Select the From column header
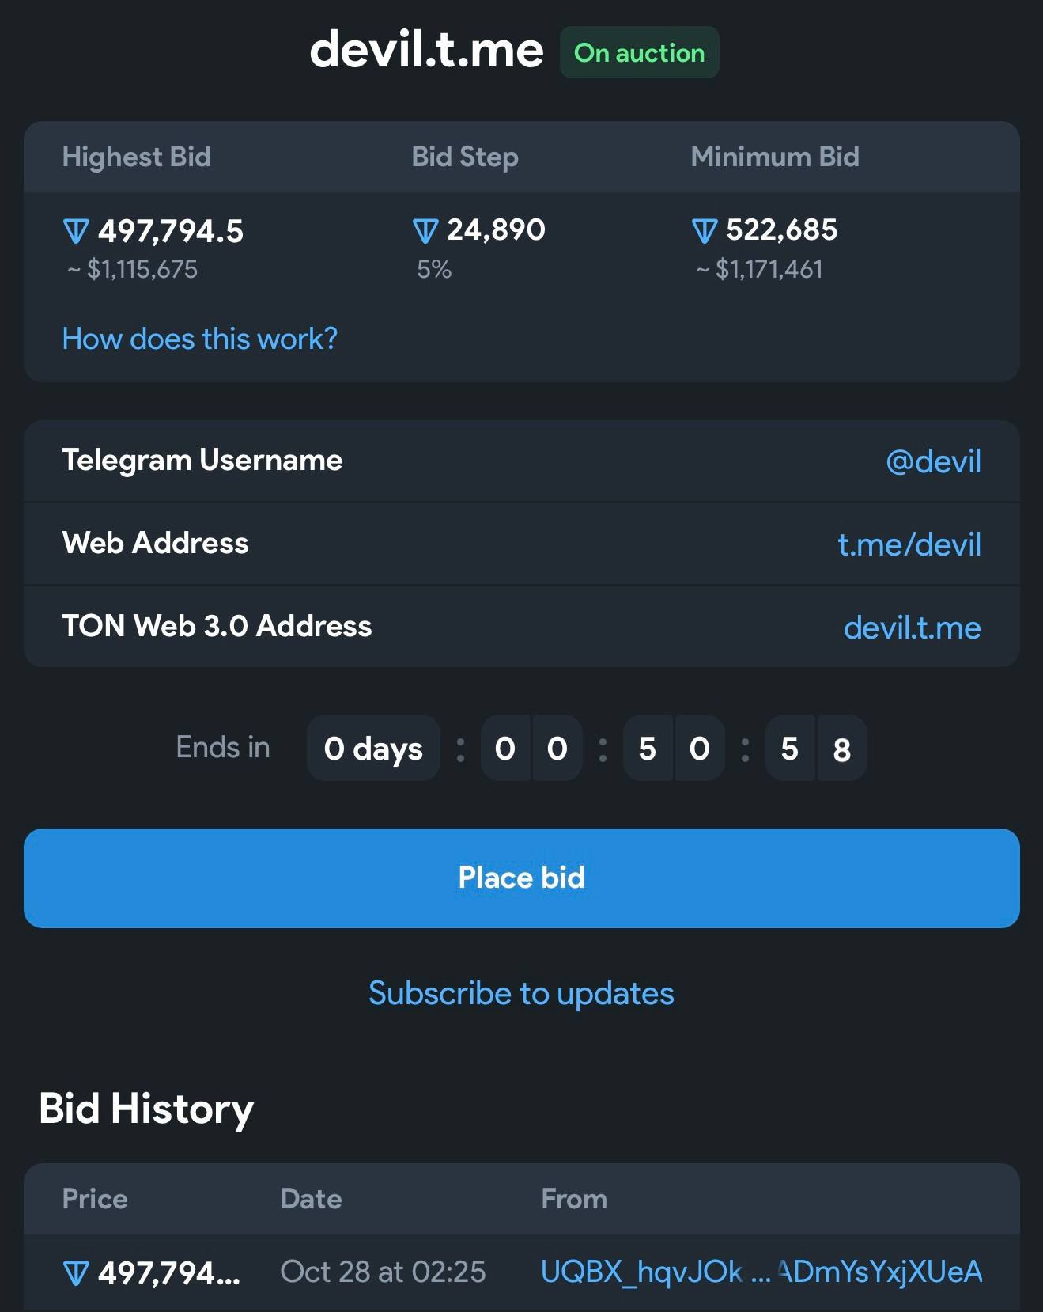 (x=574, y=1199)
